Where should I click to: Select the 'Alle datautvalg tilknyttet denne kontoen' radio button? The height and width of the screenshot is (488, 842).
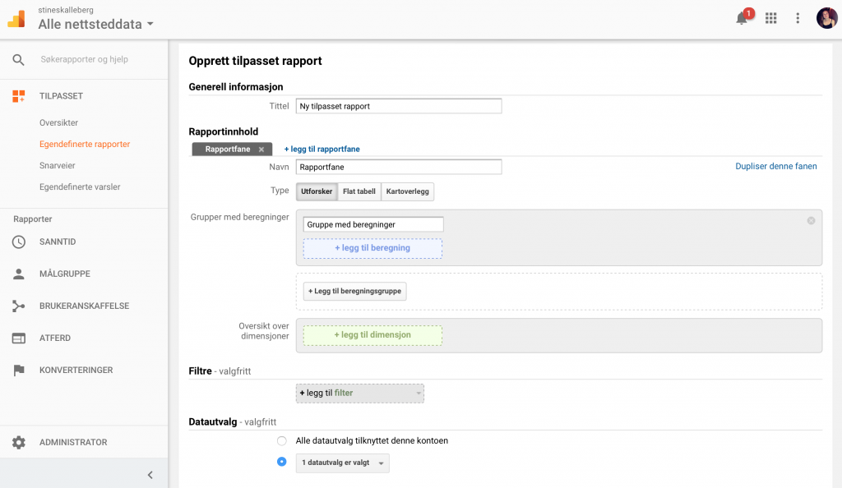click(282, 441)
